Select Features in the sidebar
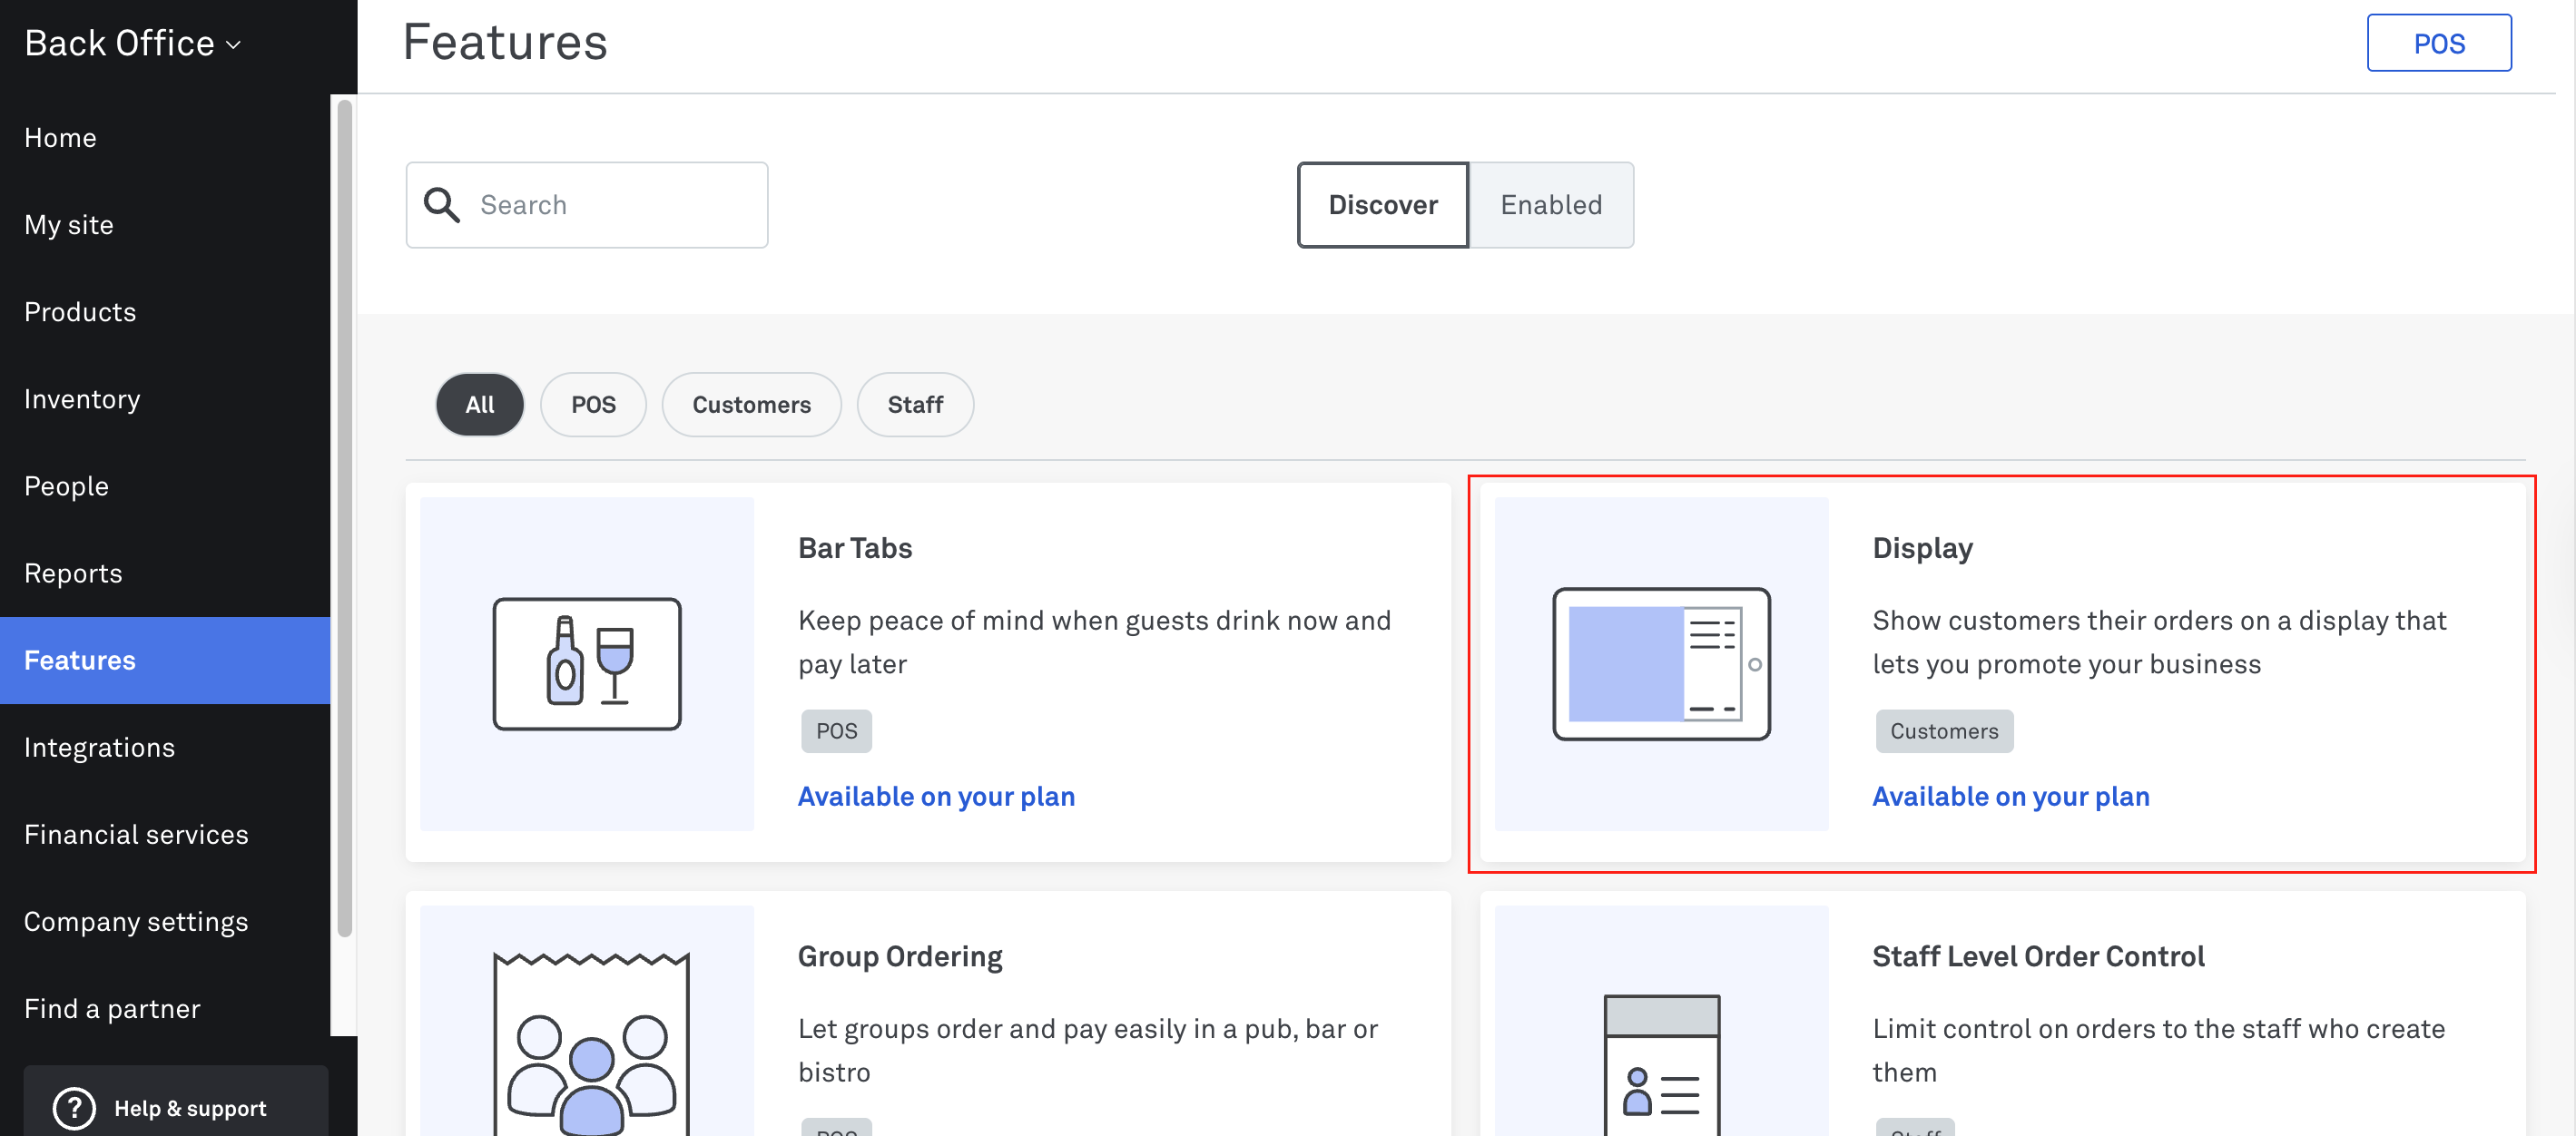 [x=165, y=660]
